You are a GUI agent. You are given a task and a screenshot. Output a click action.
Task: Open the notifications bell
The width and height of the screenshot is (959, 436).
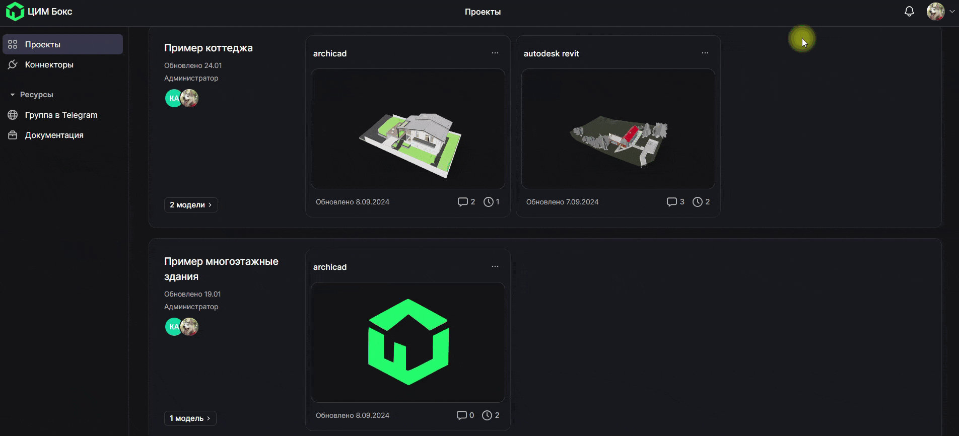(909, 12)
